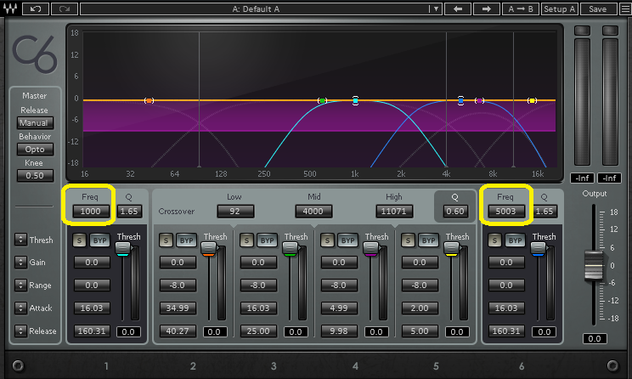Select the yellow band marker on graph
The width and height of the screenshot is (632, 379).
[532, 100]
